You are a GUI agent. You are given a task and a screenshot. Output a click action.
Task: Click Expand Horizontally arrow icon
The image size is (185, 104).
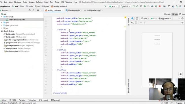coord(141,23)
